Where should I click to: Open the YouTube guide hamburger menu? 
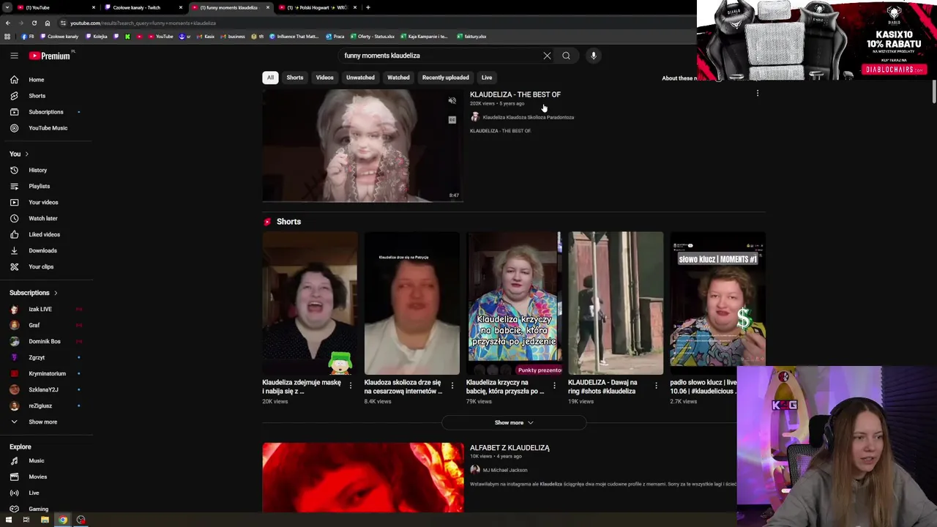14,56
